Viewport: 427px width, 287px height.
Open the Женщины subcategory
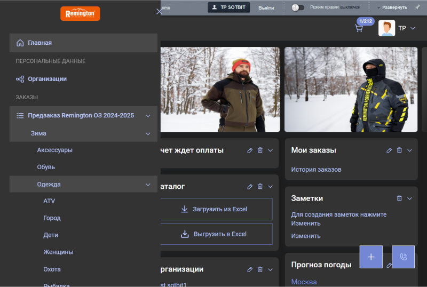pos(58,252)
